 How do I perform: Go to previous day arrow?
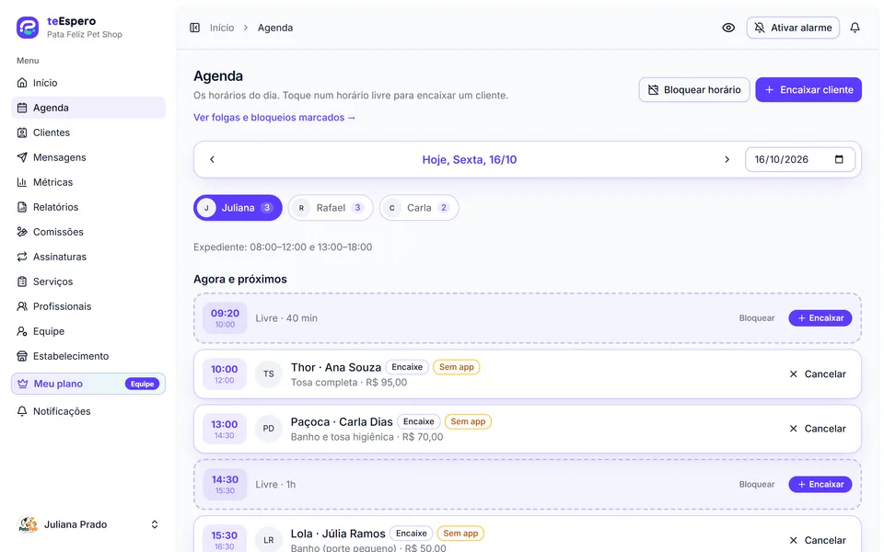pyautogui.click(x=212, y=159)
